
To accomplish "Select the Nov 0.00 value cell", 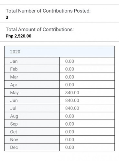I will tap(87, 139).
